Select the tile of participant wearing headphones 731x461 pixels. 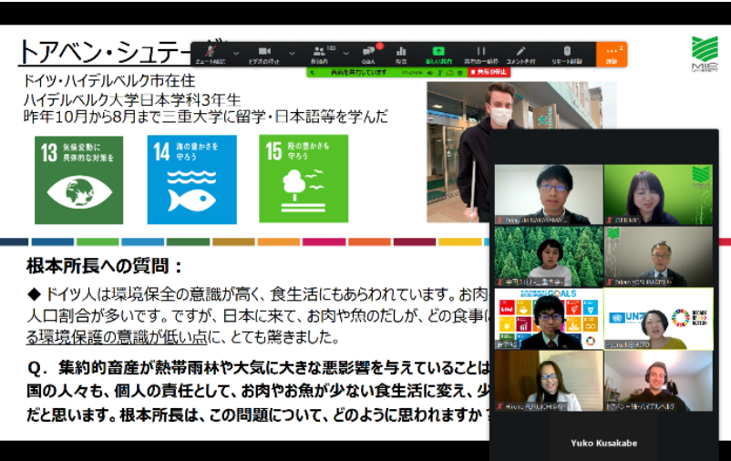point(658,381)
